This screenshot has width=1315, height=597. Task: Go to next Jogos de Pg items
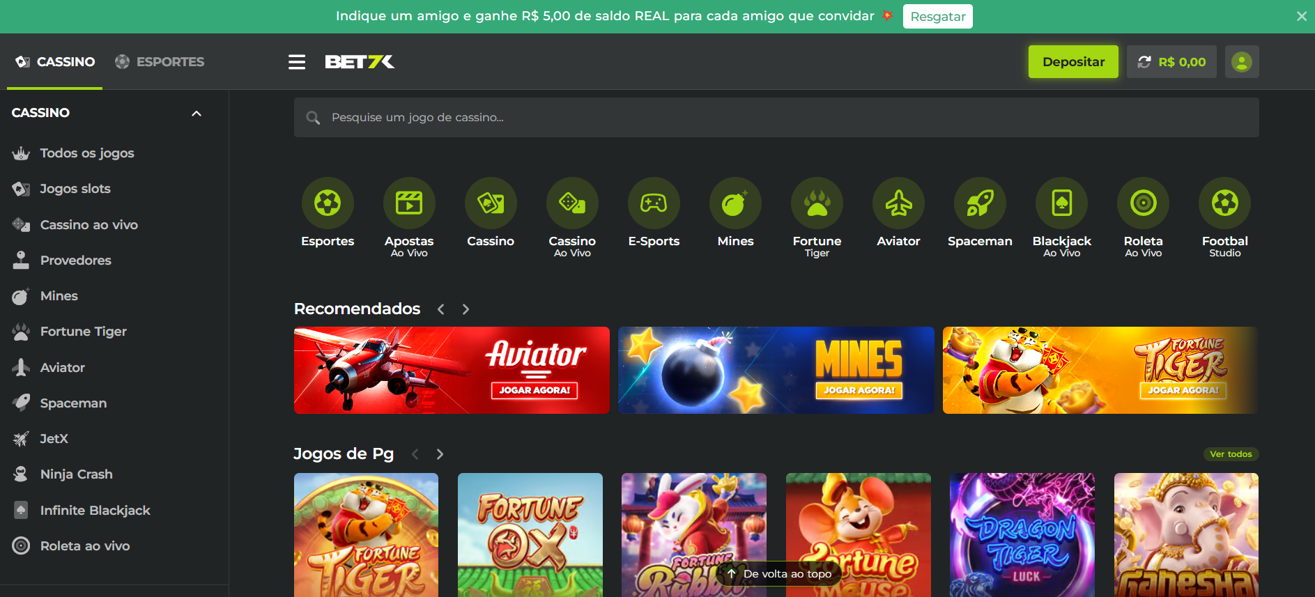coord(440,454)
